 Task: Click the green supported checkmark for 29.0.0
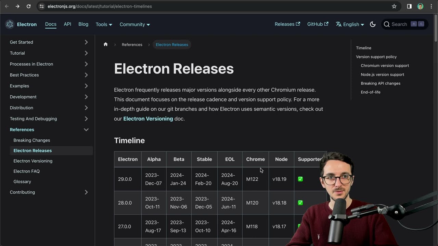(x=300, y=179)
